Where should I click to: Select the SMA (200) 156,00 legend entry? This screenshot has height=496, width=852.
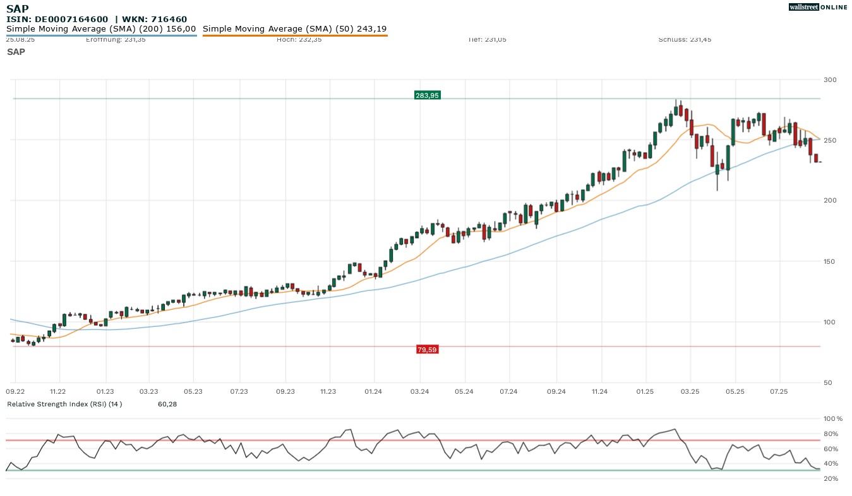(x=101, y=28)
